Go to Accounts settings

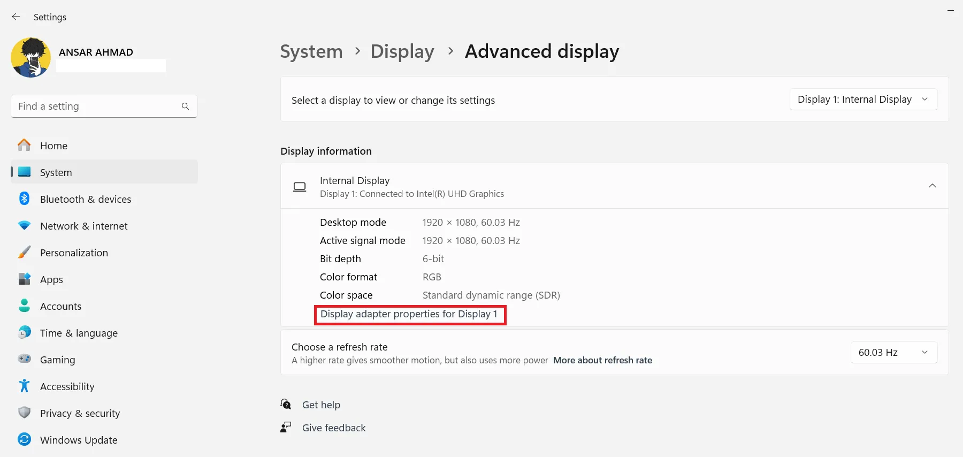pos(60,306)
